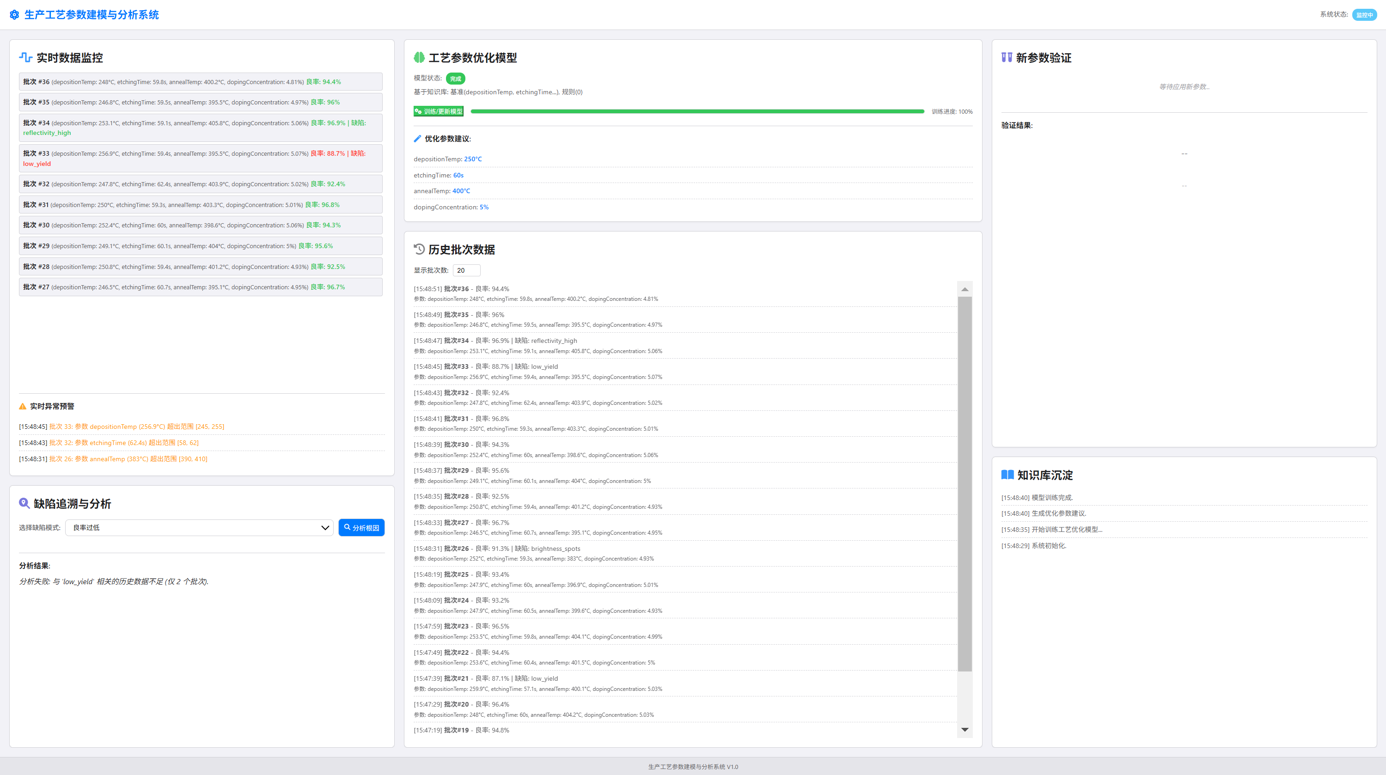Click the history list scroll up arrow

[x=965, y=290]
